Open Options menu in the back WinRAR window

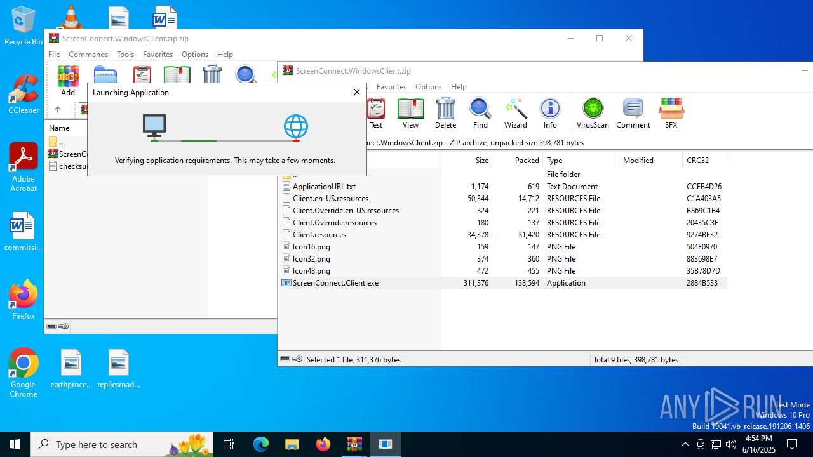[x=195, y=55]
